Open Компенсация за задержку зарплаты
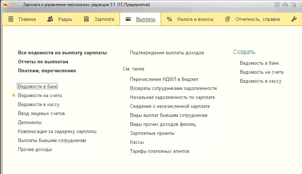 [57, 132]
